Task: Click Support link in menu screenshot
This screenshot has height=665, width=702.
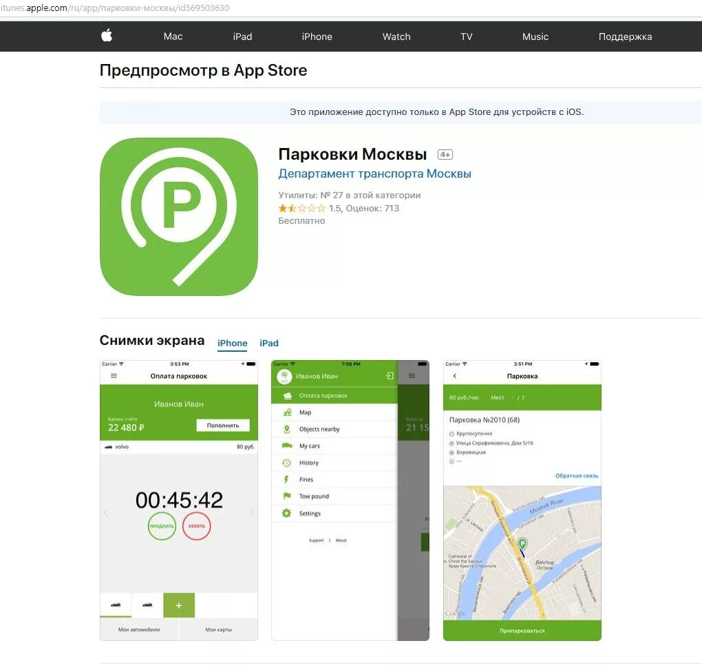Action: pos(316,540)
